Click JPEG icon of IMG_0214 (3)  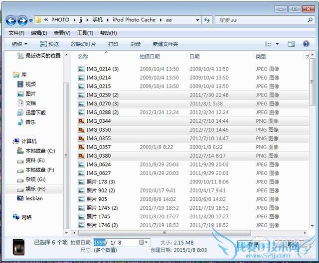coord(82,69)
